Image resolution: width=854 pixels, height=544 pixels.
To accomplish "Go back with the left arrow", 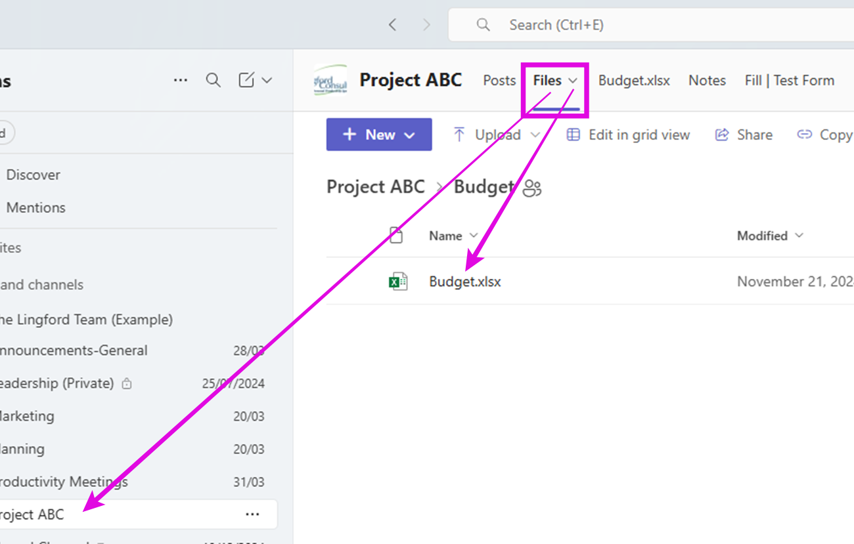I will [x=393, y=25].
